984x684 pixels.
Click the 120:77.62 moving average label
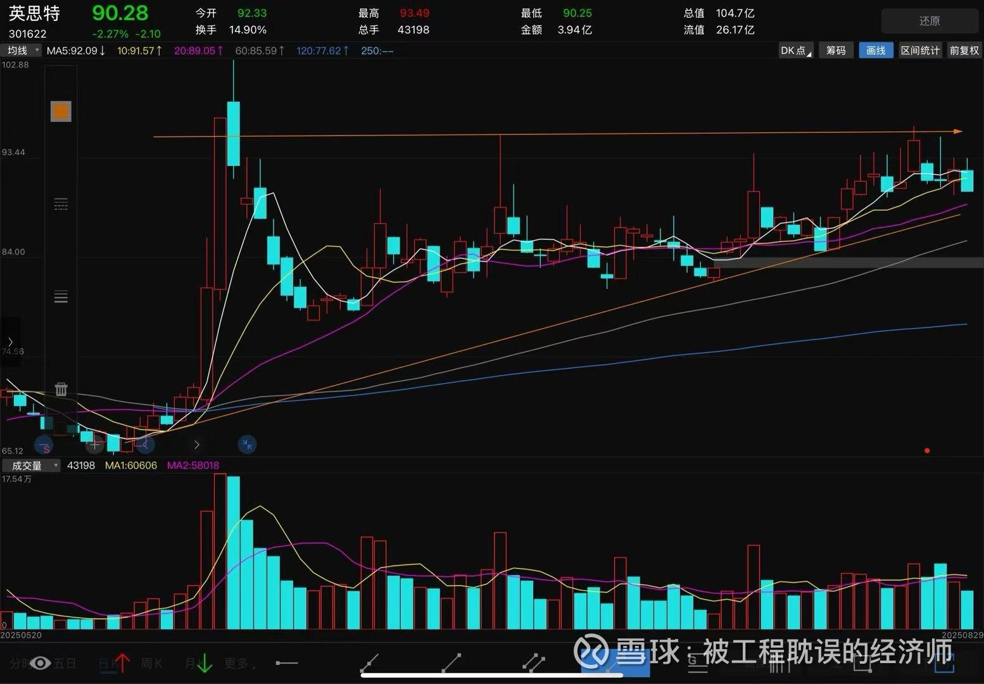323,51
